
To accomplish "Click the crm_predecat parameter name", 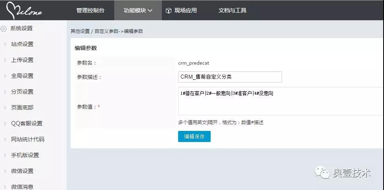I will click(x=194, y=63).
